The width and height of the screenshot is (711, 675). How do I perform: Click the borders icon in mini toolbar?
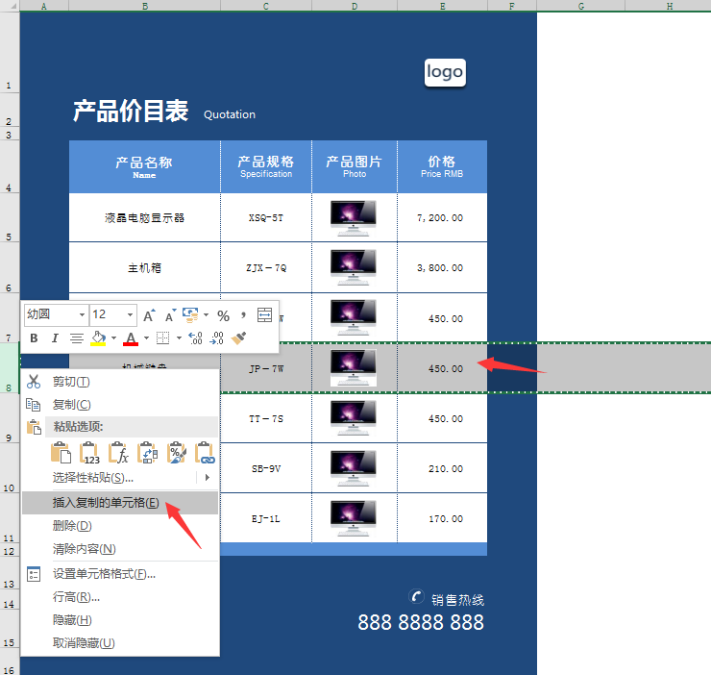tap(162, 338)
